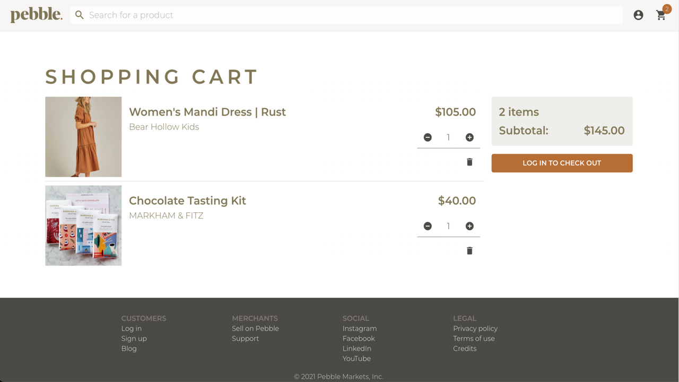
Task: Open the Support footer link
Action: click(246, 338)
